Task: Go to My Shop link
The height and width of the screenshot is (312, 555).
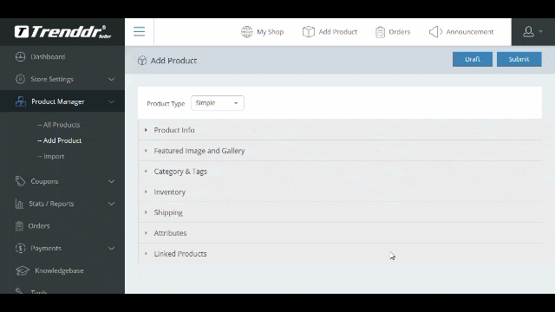Action: tap(270, 32)
